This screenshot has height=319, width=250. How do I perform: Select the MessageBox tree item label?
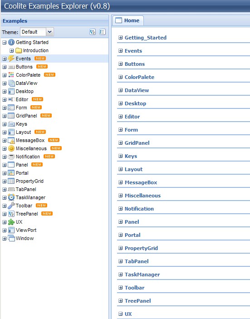click(30, 140)
